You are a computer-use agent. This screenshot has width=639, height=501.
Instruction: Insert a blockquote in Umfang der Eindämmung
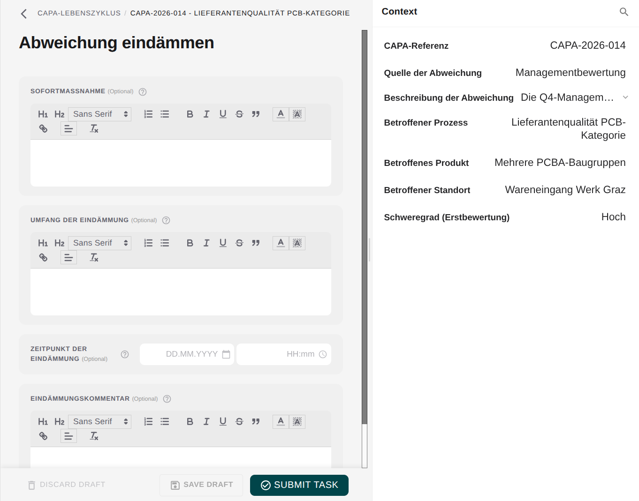pos(256,243)
